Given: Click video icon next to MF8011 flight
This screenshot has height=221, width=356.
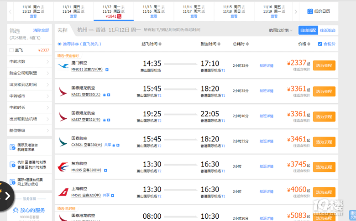Looking at the screenshot, I should tap(107, 70).
